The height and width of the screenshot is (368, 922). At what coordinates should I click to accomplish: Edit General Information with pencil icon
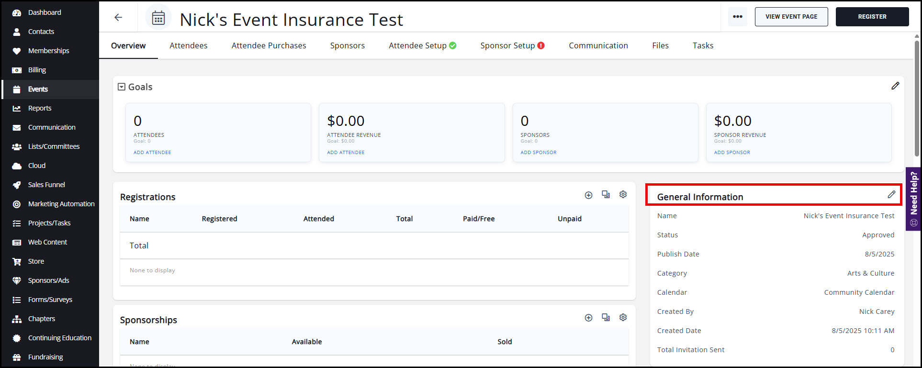[x=891, y=195]
